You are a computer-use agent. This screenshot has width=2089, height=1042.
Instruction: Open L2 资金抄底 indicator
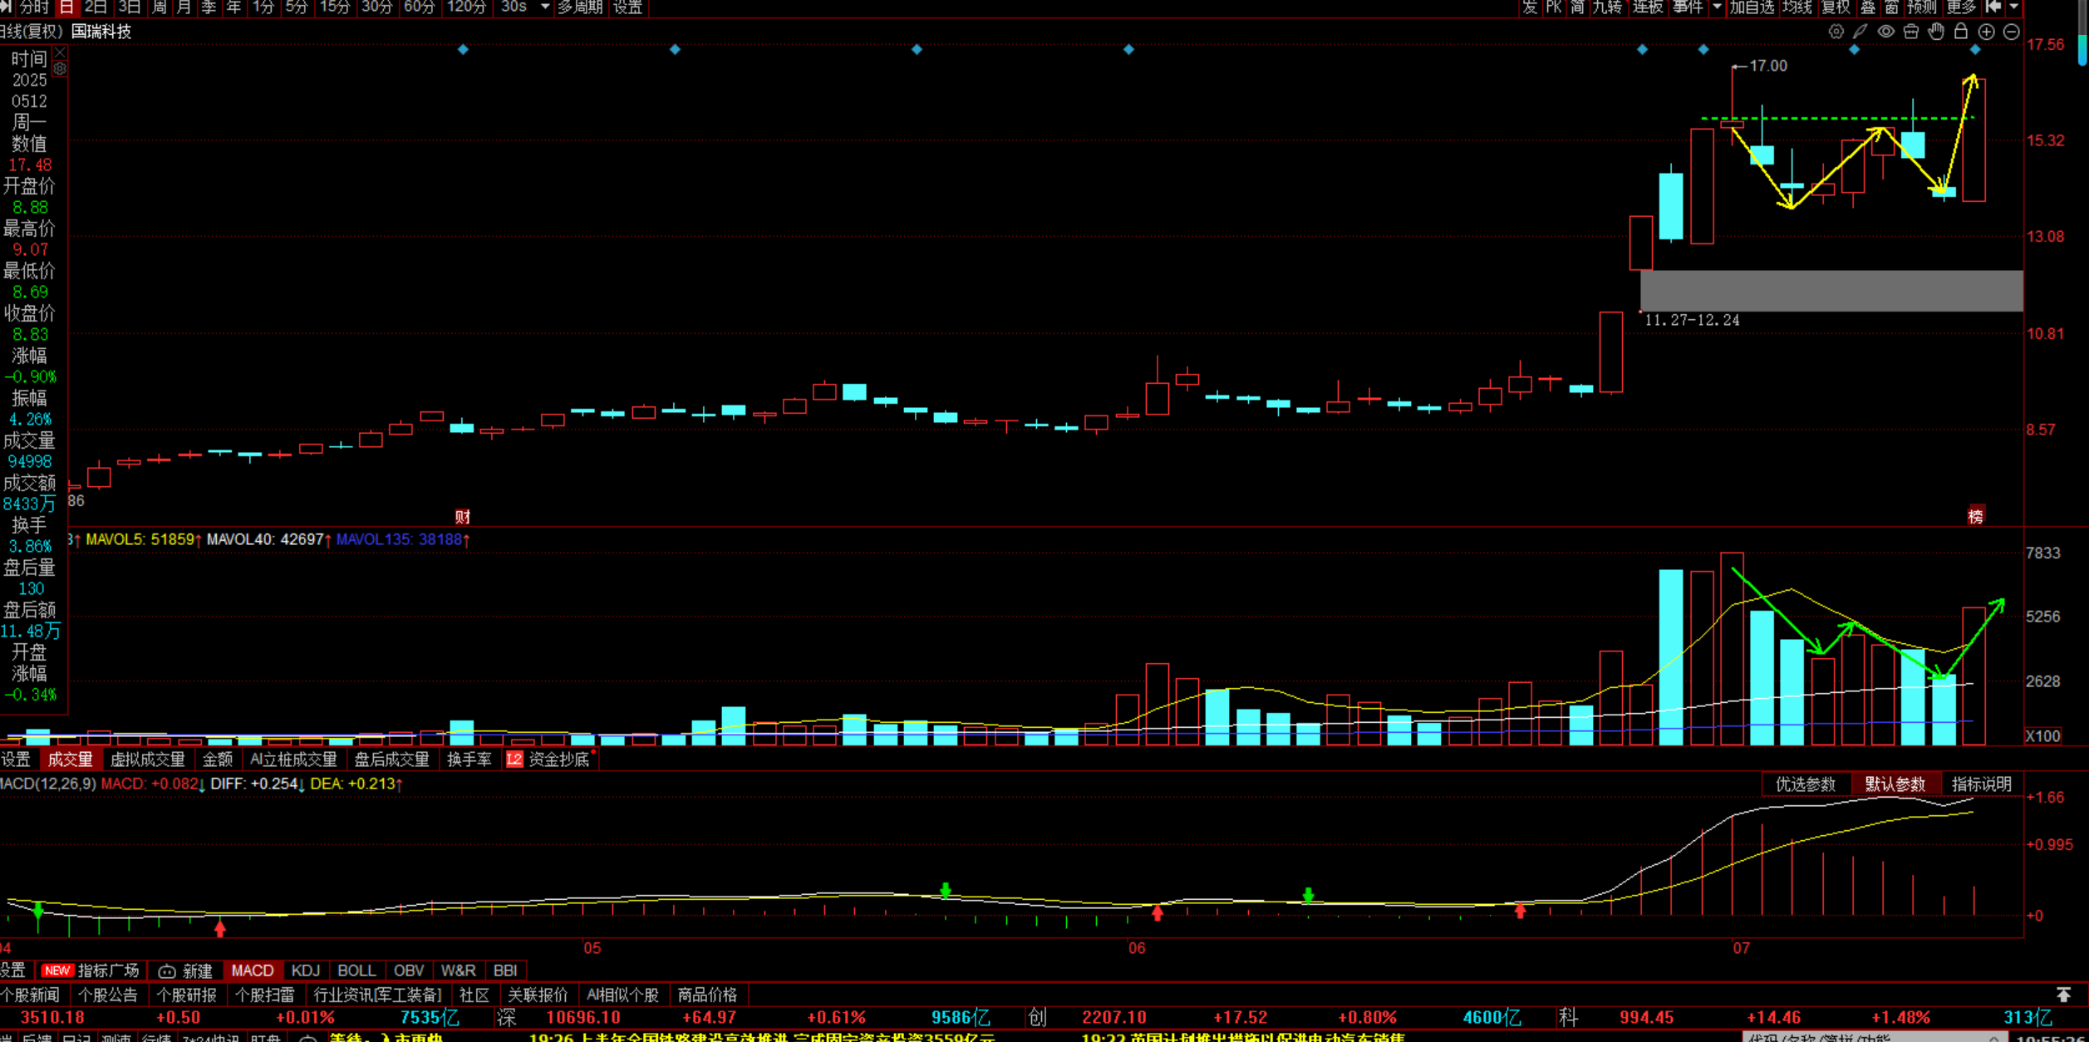[549, 759]
